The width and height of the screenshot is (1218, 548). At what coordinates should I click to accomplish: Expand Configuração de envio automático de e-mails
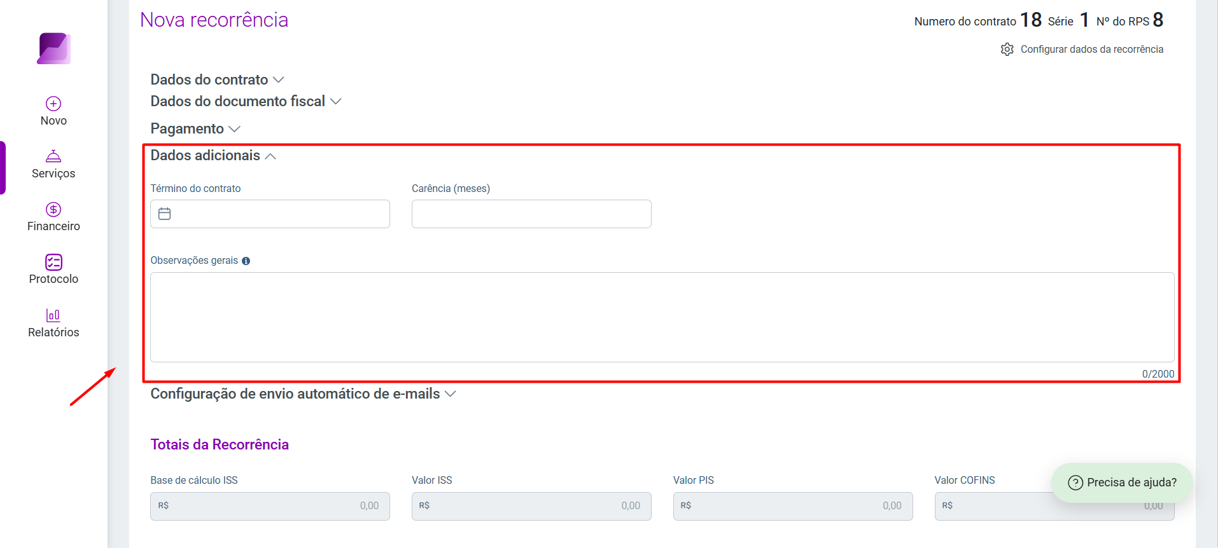tap(303, 394)
